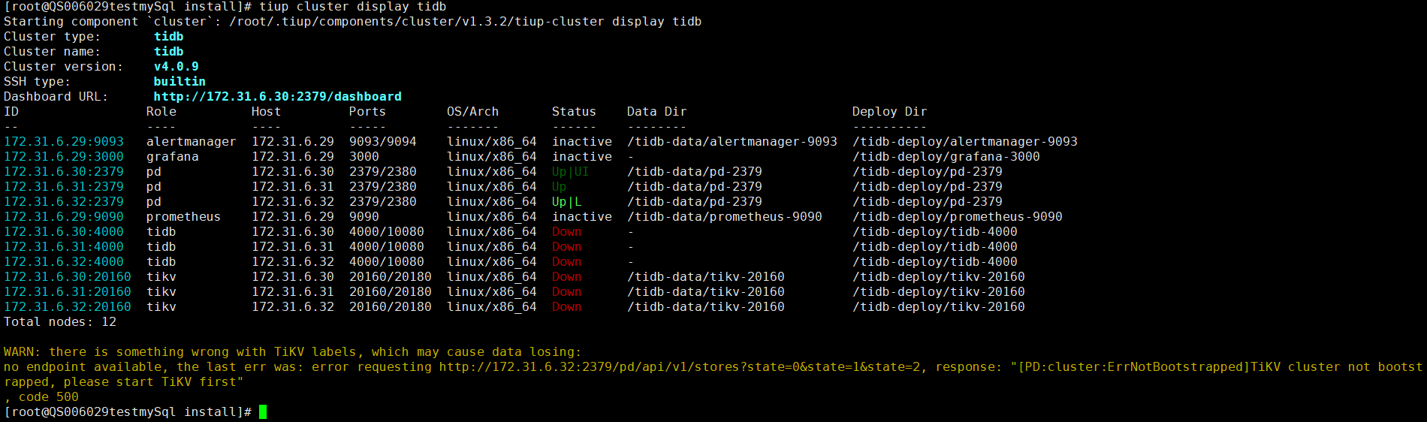Viewport: 1427px width, 422px height.
Task: Click ID 172.31.6.29:9090
Action: pos(64,217)
